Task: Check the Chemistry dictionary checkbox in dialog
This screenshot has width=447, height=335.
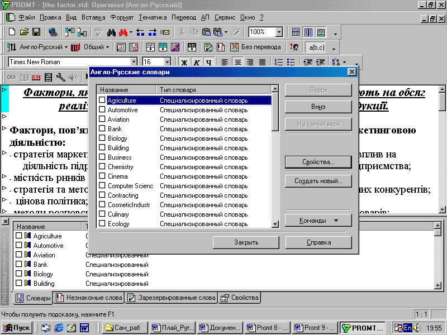Action: pos(102,166)
